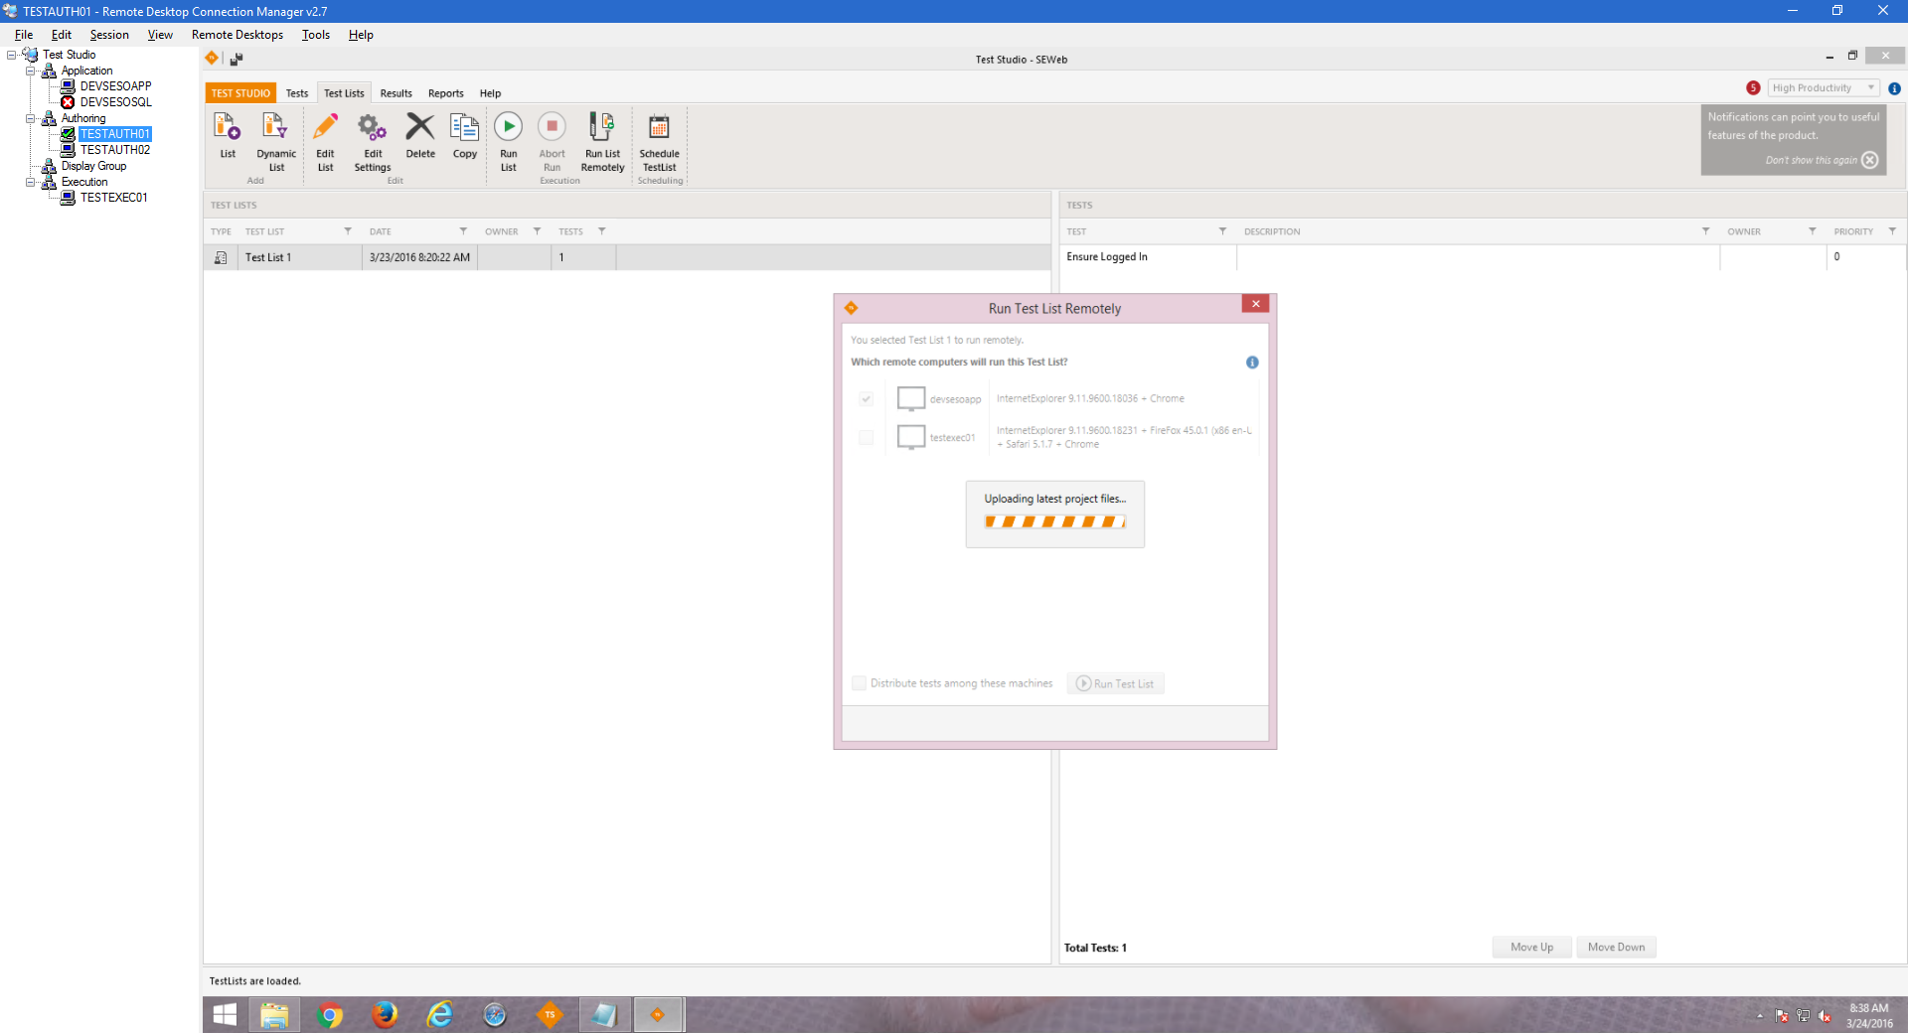
Task: Toggle the devsesoapp computer checkbox
Action: tap(867, 399)
